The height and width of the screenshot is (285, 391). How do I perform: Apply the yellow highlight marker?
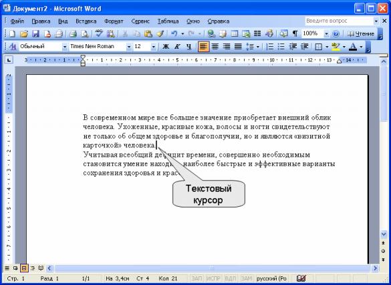[x=336, y=47]
